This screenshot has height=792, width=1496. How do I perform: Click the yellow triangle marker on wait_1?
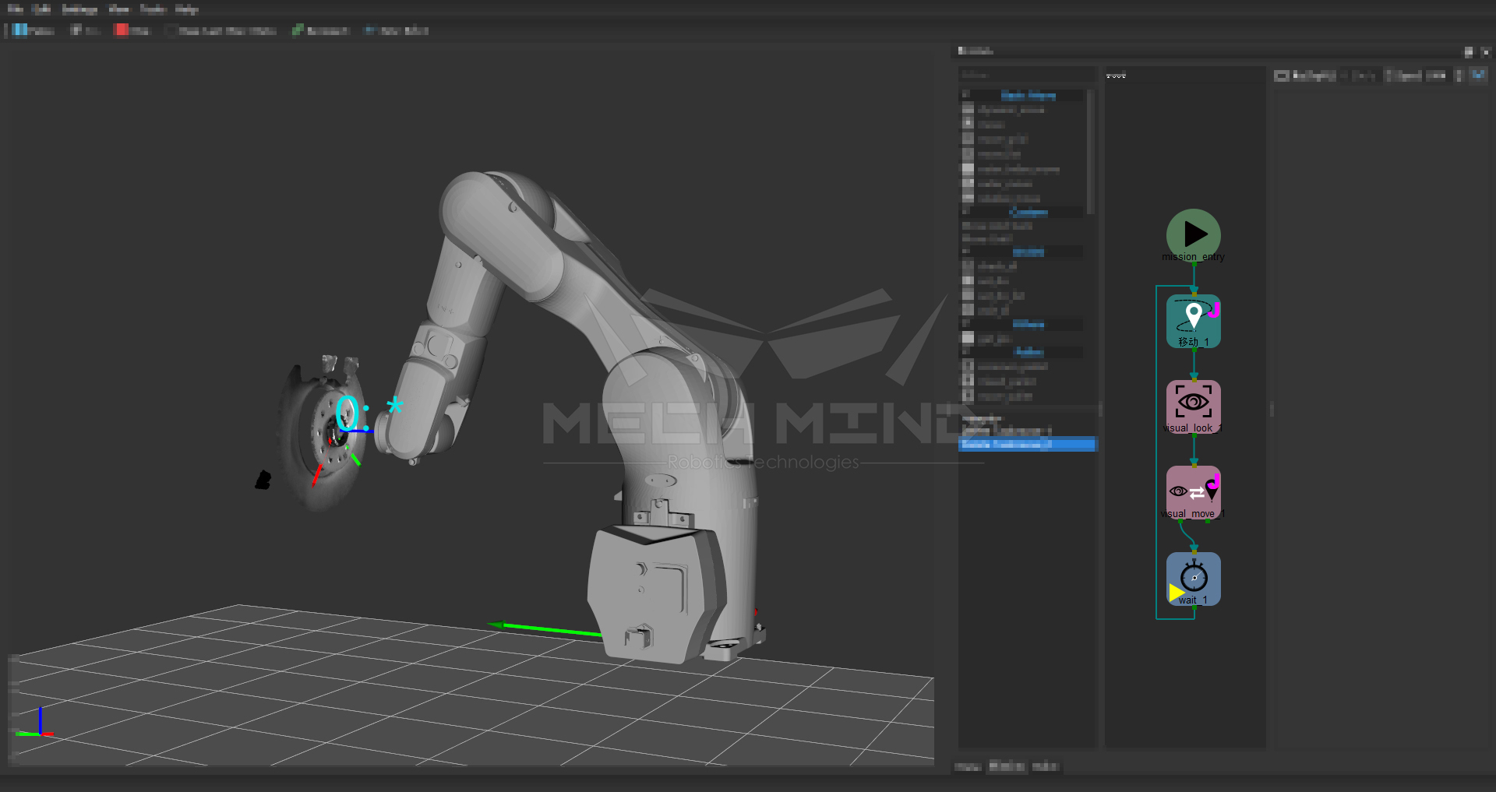(x=1177, y=593)
